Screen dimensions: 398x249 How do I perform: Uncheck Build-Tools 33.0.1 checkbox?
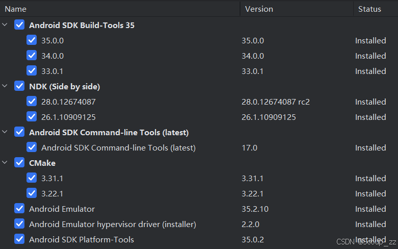click(32, 70)
